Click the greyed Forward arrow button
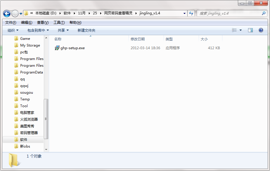 15,13
